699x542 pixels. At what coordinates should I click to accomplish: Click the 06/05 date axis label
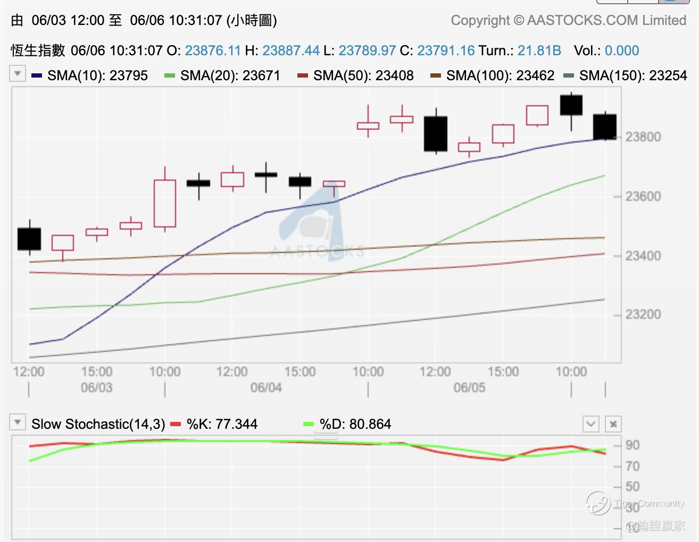pyautogui.click(x=469, y=387)
